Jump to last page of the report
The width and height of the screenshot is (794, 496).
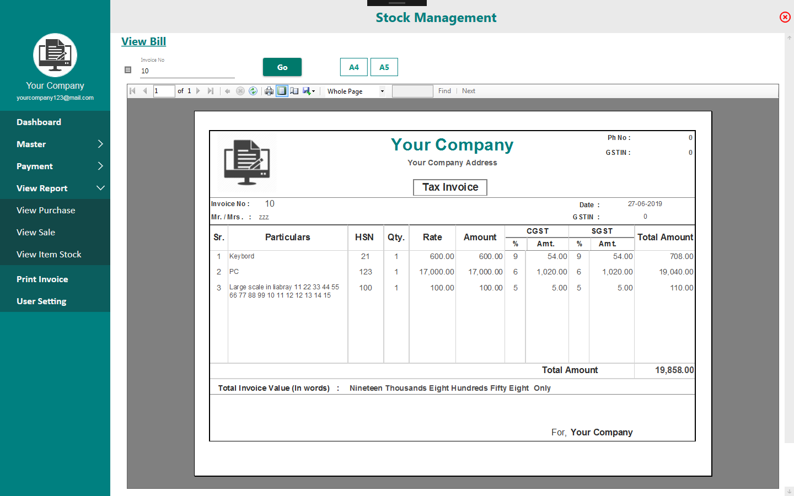pyautogui.click(x=210, y=91)
